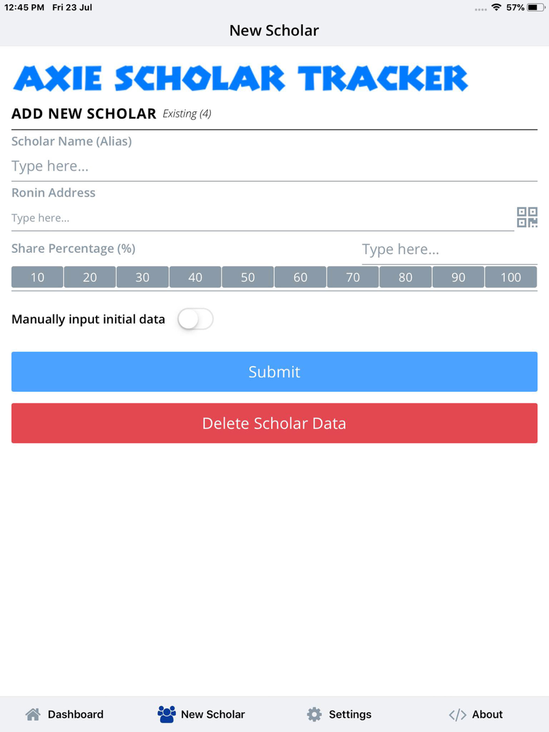Open Dashboard via the home icon
Screen dimensions: 549x732
coord(33,714)
